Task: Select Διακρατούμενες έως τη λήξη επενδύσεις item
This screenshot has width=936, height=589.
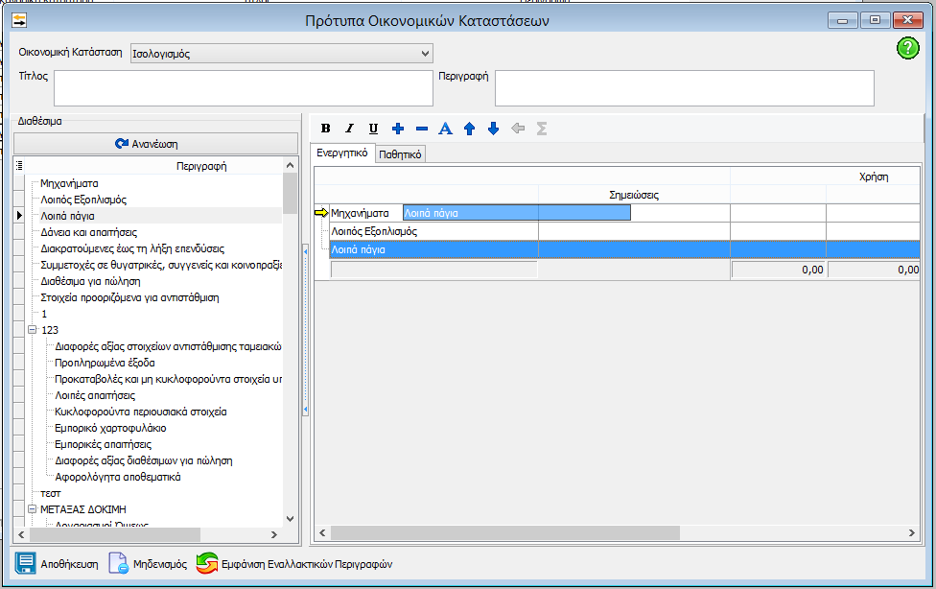Action: [132, 248]
